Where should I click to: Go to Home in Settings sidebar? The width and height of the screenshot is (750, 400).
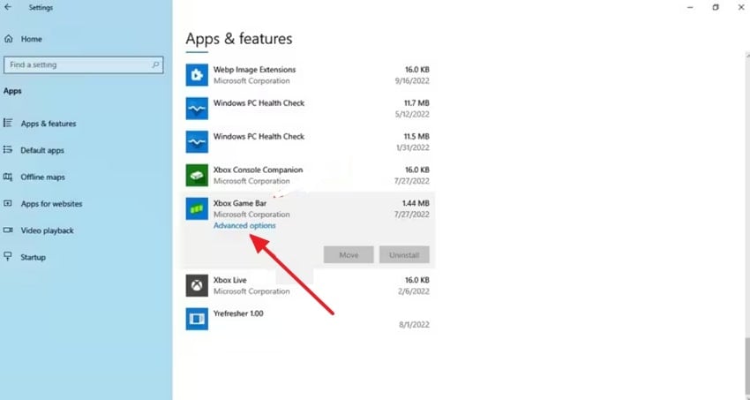point(31,39)
